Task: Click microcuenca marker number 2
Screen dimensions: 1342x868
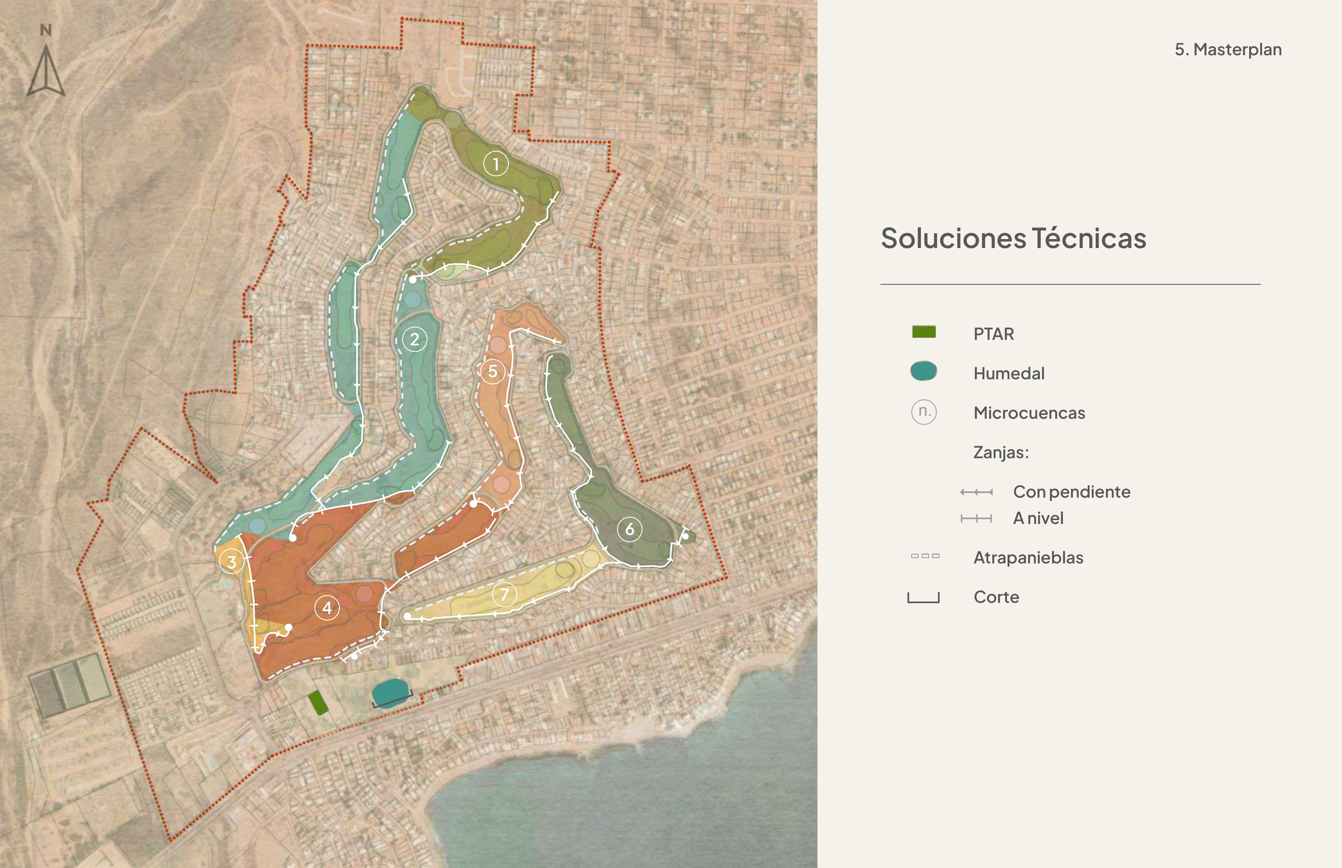Action: tap(414, 339)
